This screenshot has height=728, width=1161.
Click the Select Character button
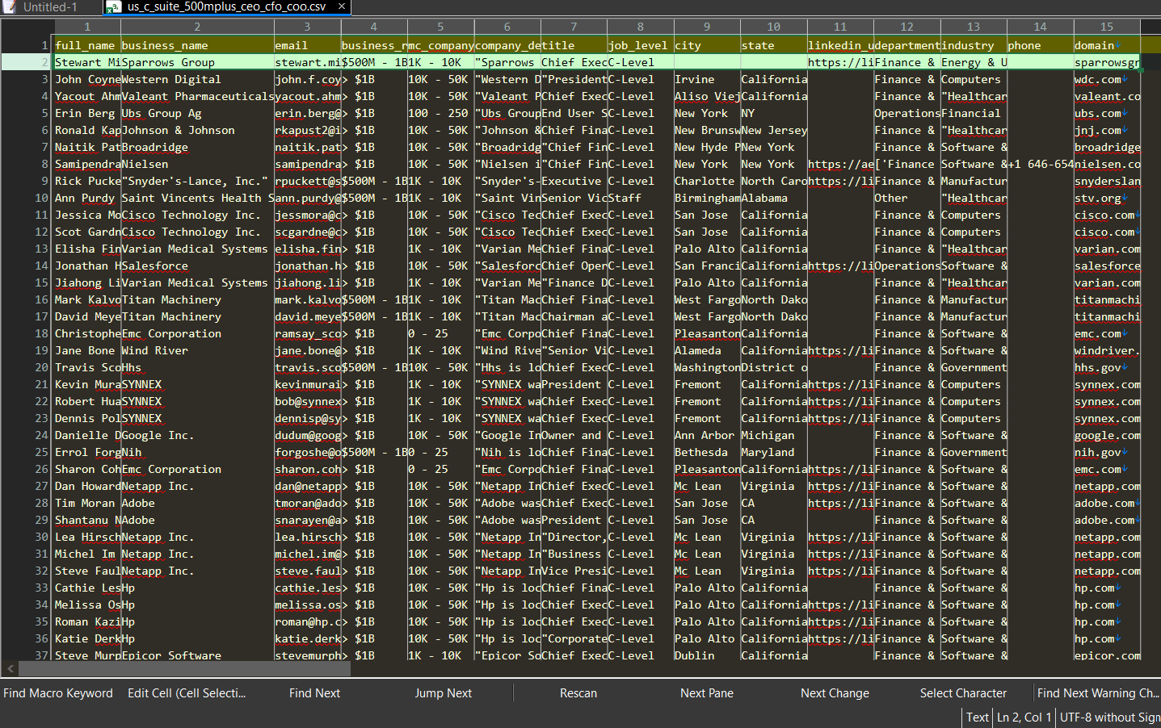[963, 693]
